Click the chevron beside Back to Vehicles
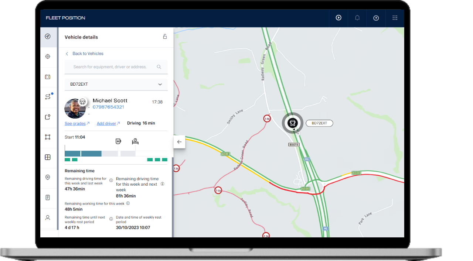The height and width of the screenshot is (261, 473). (67, 54)
